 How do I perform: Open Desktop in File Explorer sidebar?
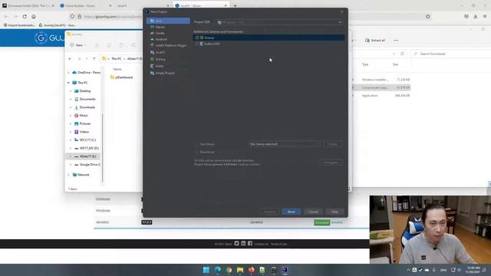tap(85, 91)
